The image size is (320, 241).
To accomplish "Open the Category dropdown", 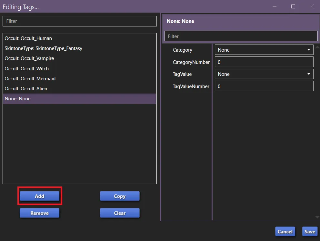I will pos(264,50).
